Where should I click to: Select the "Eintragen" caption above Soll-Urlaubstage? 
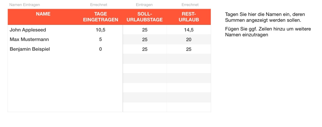point(144,5)
